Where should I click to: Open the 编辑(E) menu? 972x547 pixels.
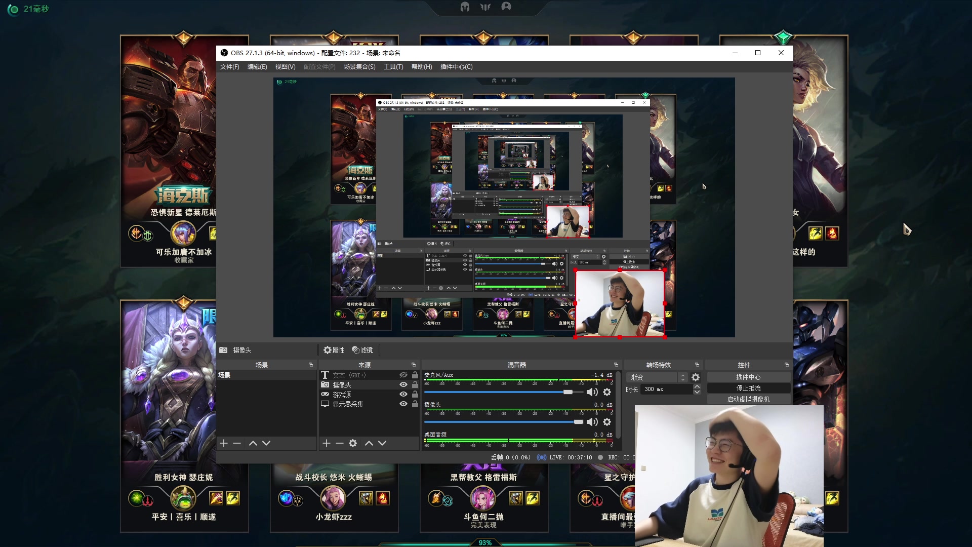click(257, 67)
